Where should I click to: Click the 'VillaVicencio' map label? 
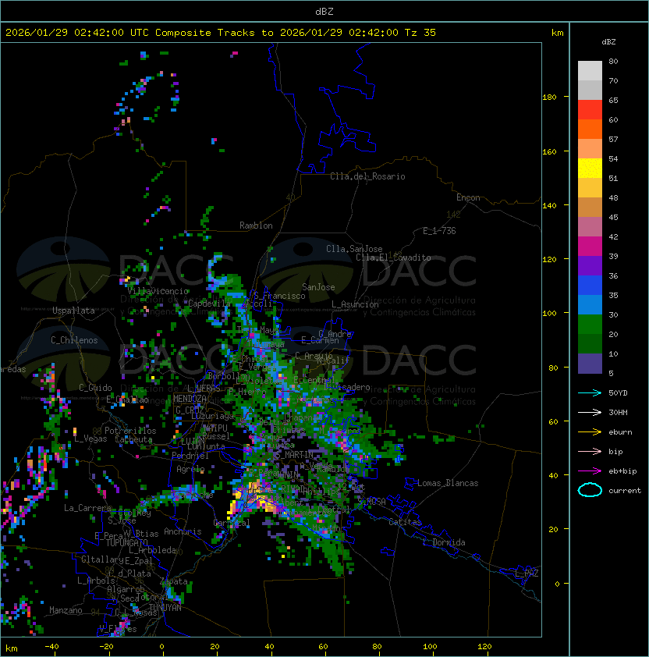coord(158,291)
